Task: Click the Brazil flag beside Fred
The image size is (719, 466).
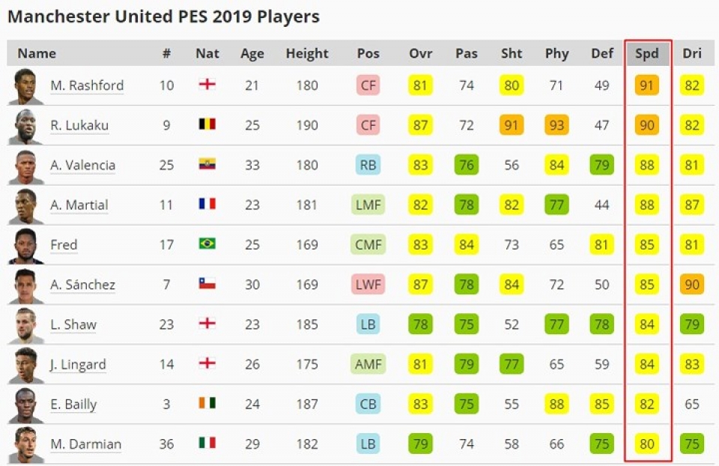Action: point(207,244)
